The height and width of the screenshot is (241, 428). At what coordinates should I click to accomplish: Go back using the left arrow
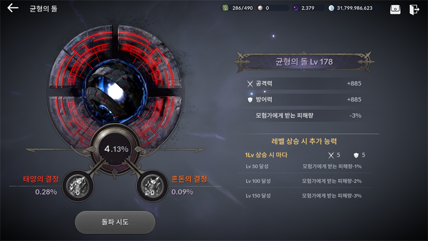pyautogui.click(x=12, y=8)
